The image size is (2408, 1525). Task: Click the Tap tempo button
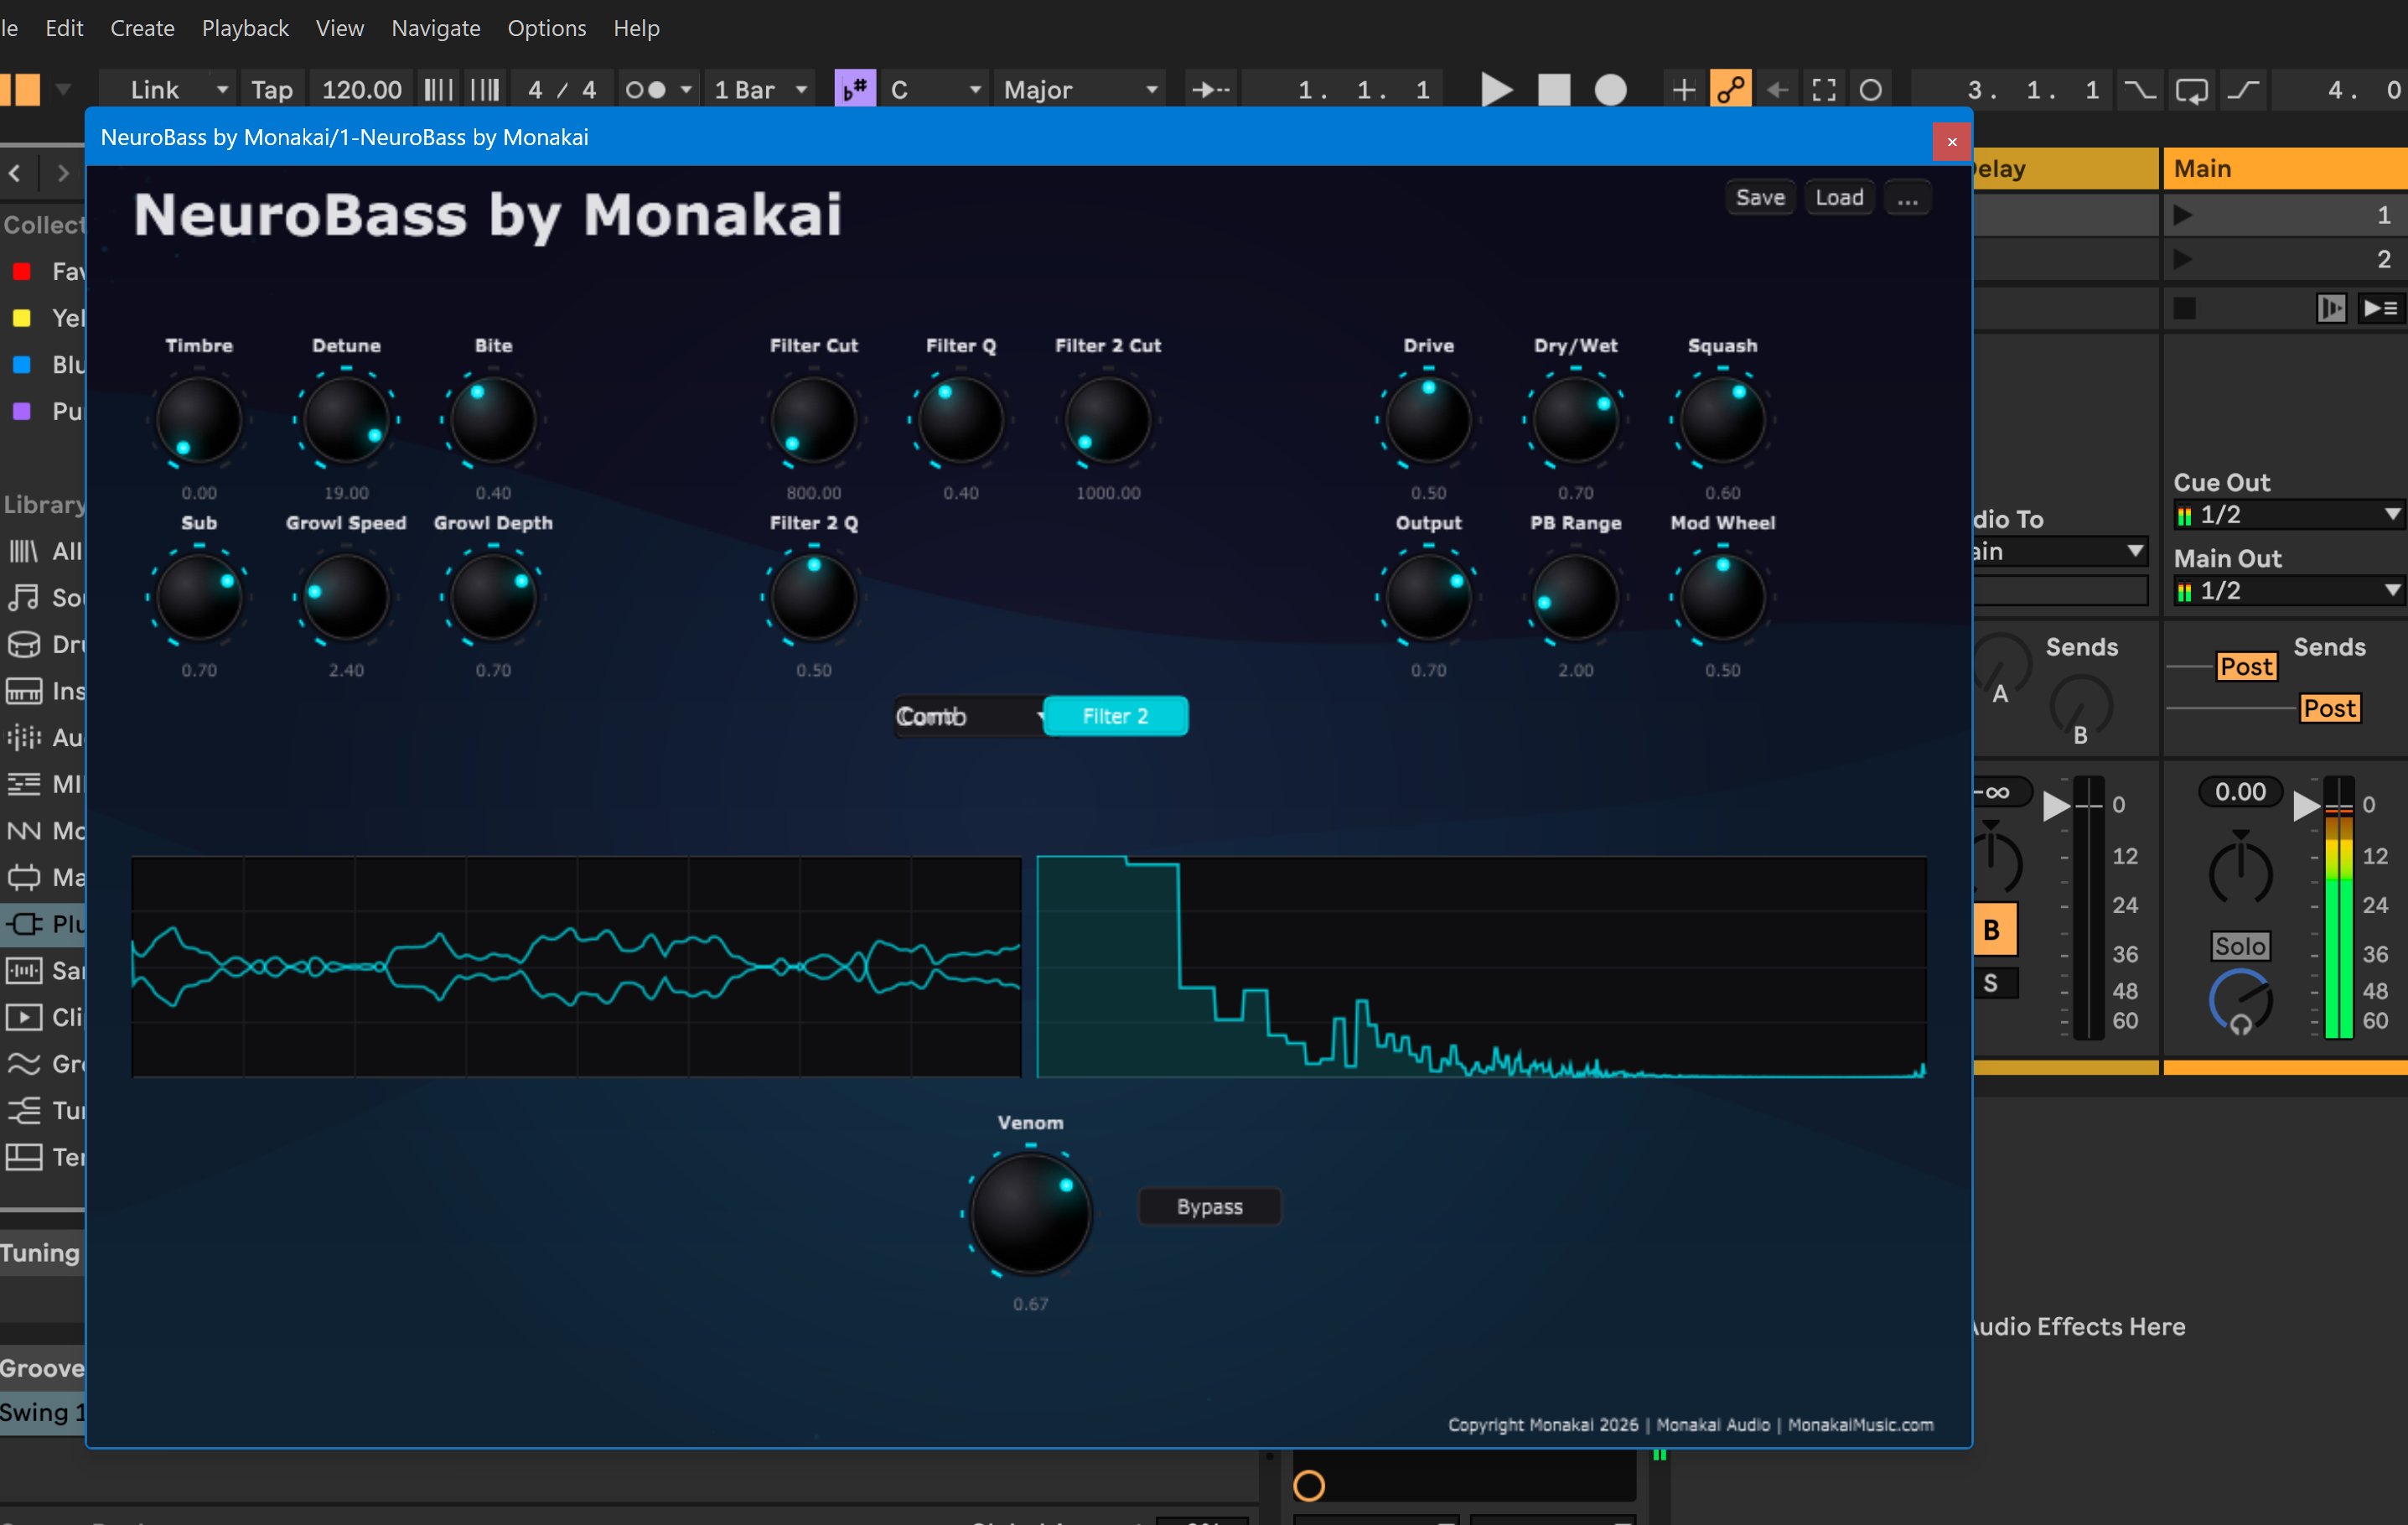coord(271,90)
